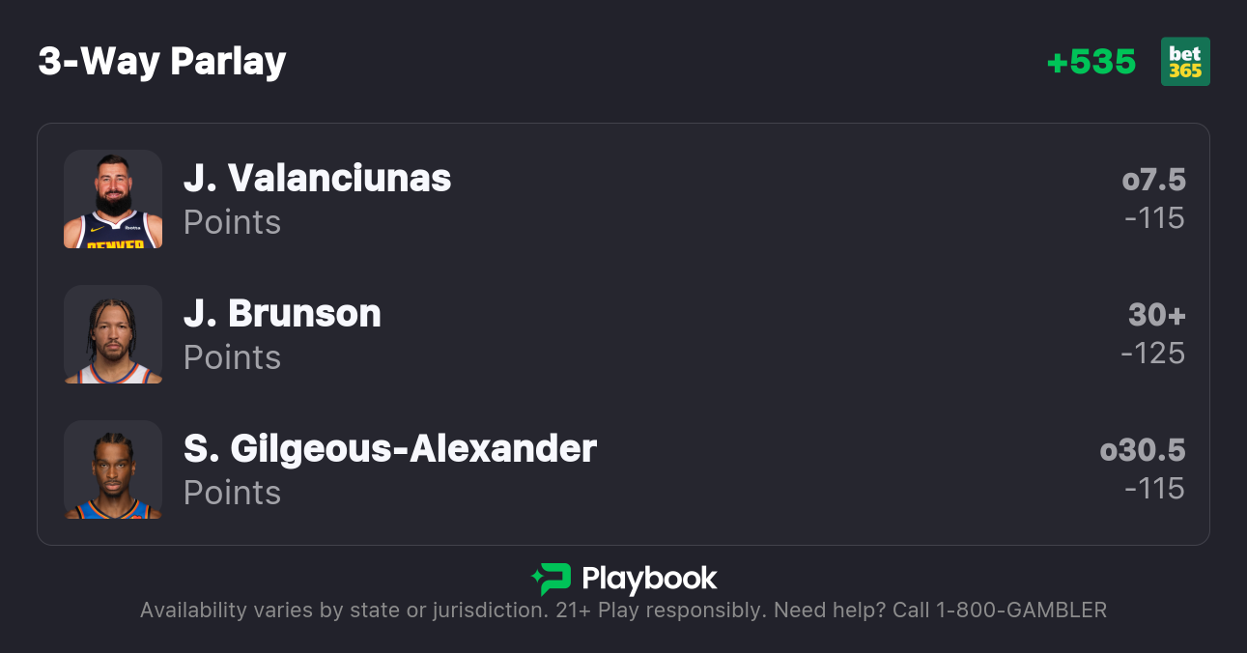
Task: Click Points label under J. Brunson
Action: click(x=232, y=358)
